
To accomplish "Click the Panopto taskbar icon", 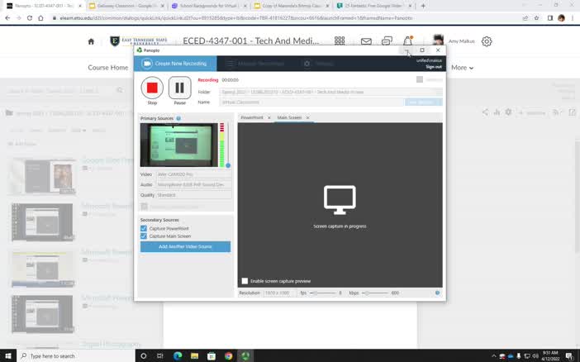I will pyautogui.click(x=245, y=355).
